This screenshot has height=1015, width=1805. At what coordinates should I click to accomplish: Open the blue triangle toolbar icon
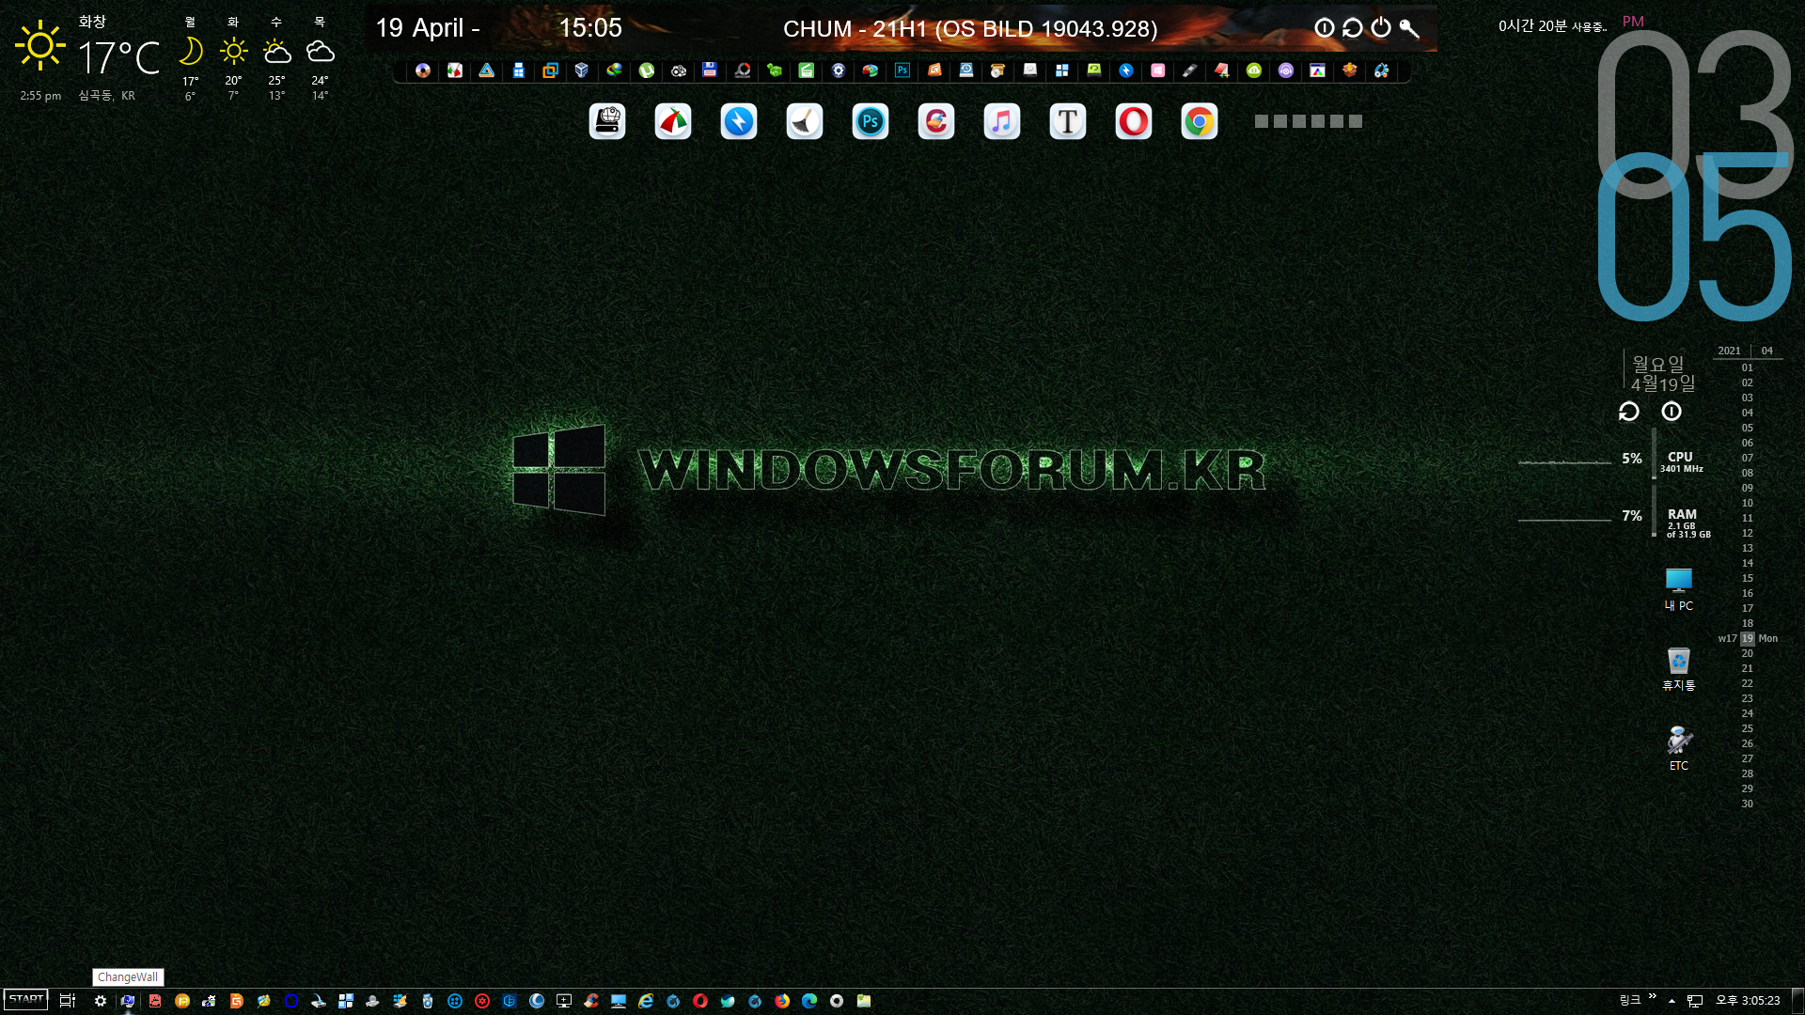point(486,70)
